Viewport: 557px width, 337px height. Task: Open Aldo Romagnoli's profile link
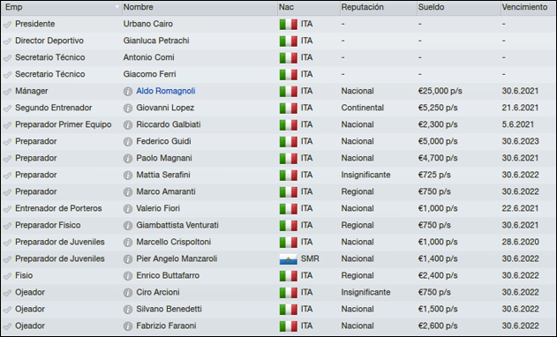(x=166, y=91)
